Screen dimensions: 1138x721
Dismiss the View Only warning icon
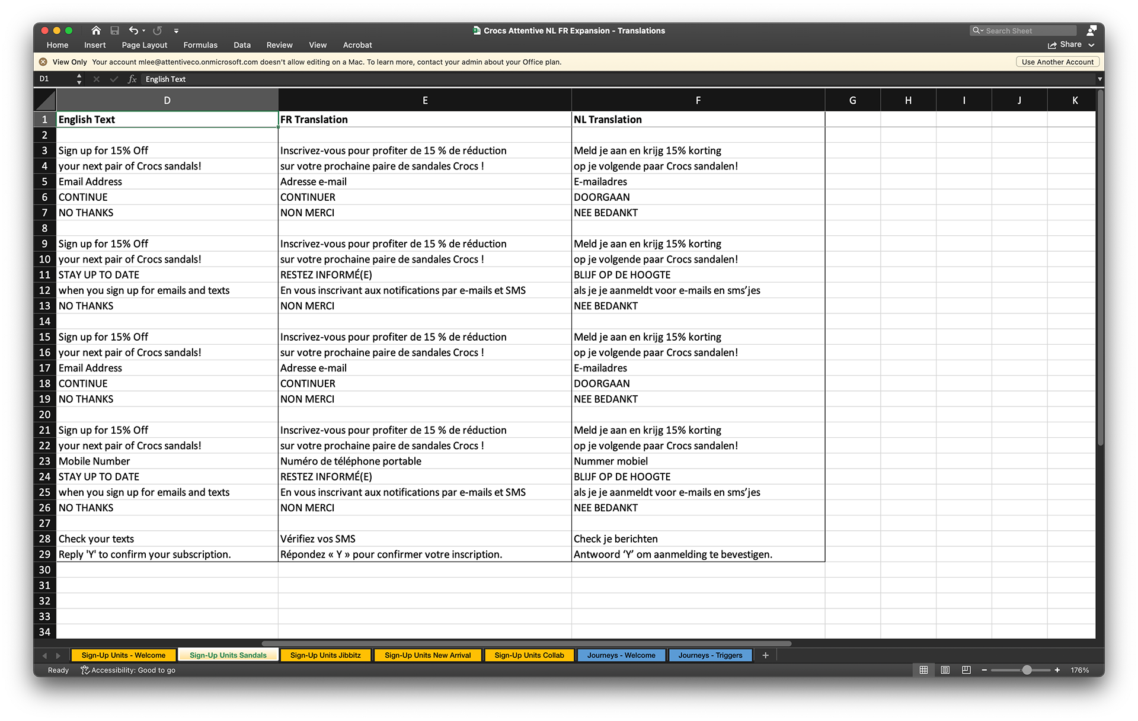(x=43, y=62)
